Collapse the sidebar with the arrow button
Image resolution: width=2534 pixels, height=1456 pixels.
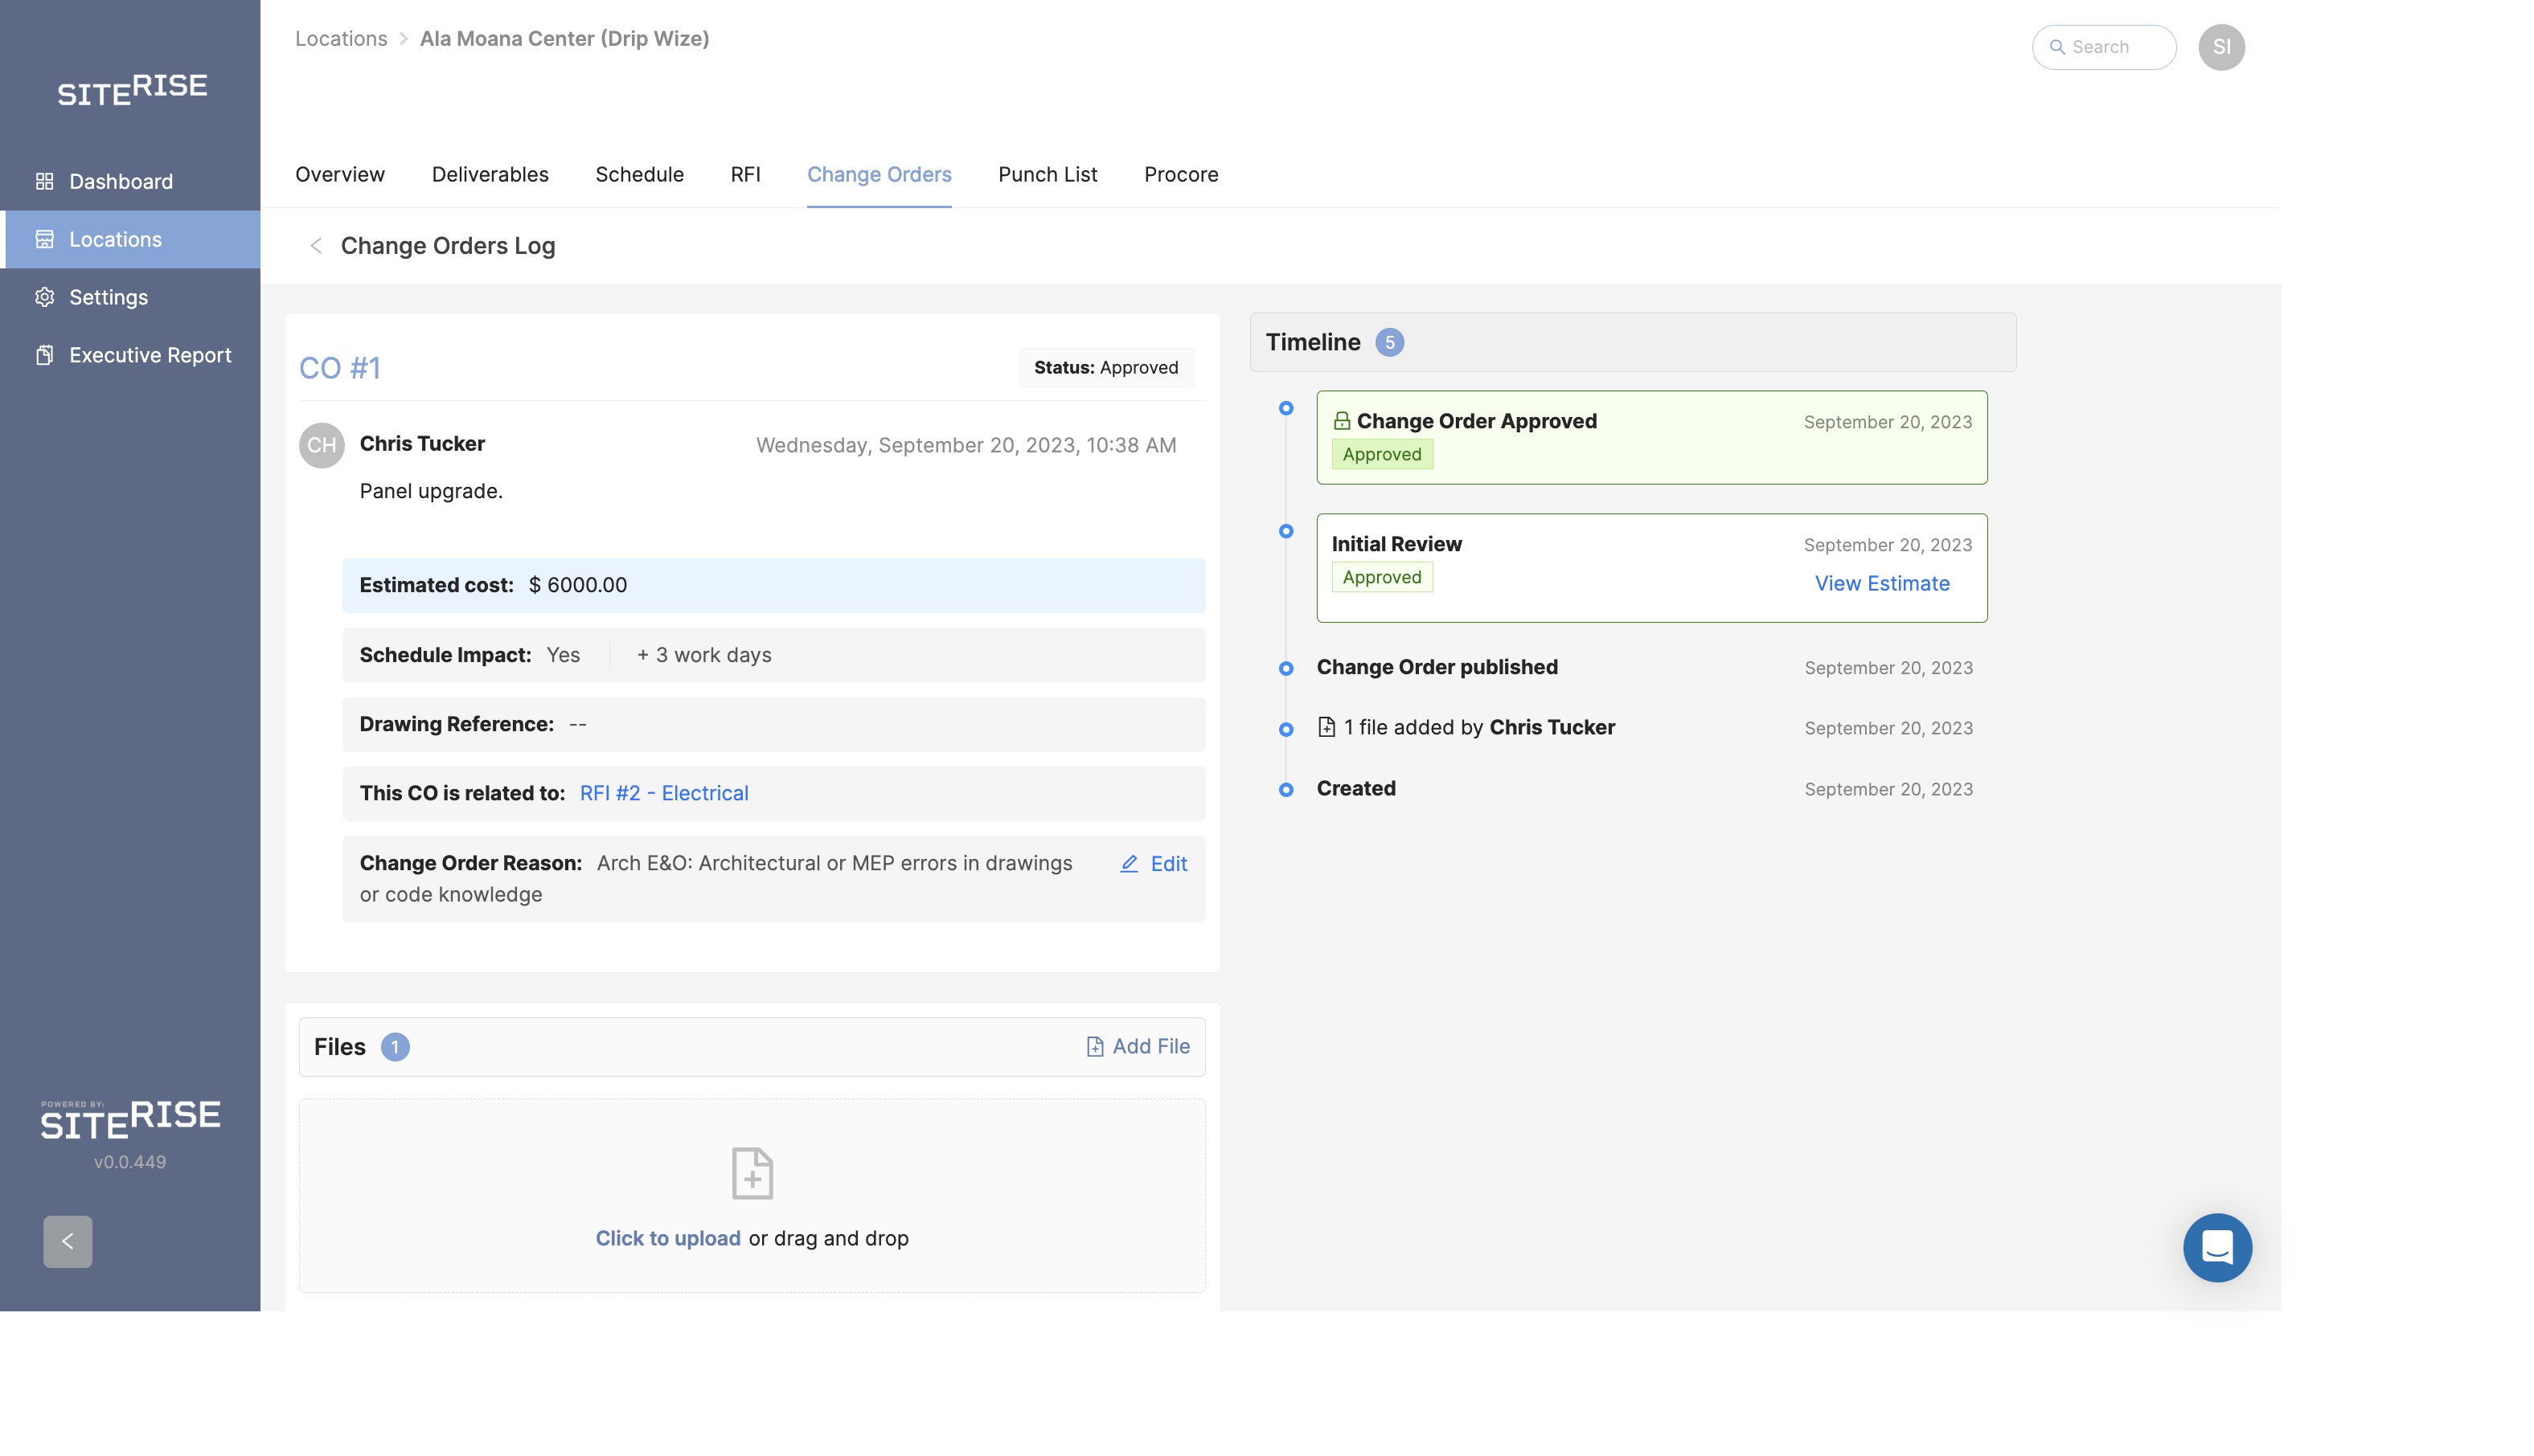[x=67, y=1241]
